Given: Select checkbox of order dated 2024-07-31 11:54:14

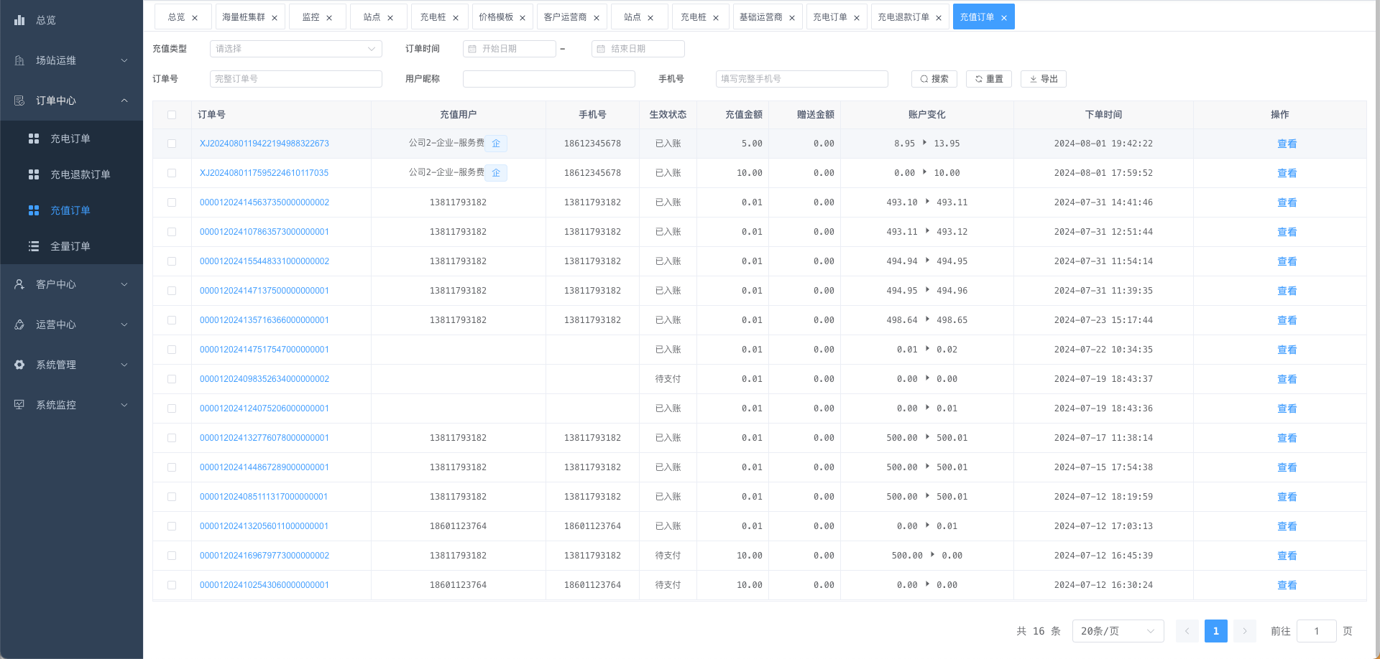Looking at the screenshot, I should point(172,261).
